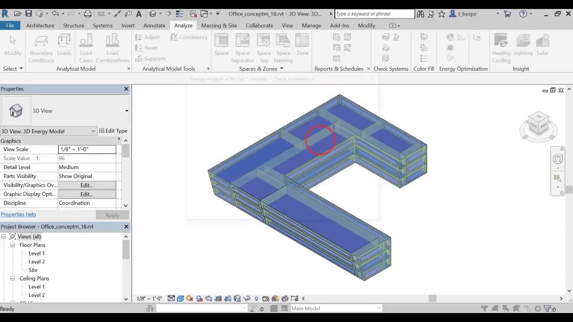The width and height of the screenshot is (573, 322).
Task: Collapse the Ceiling Plans tree node
Action: (x=13, y=279)
